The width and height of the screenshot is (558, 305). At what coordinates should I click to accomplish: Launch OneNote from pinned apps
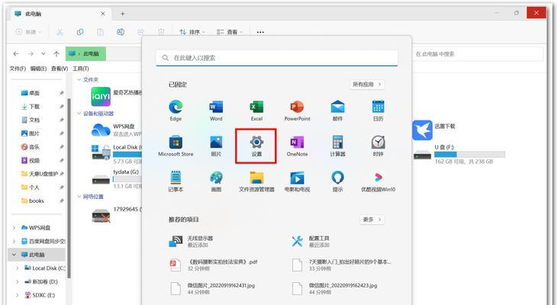pos(297,146)
